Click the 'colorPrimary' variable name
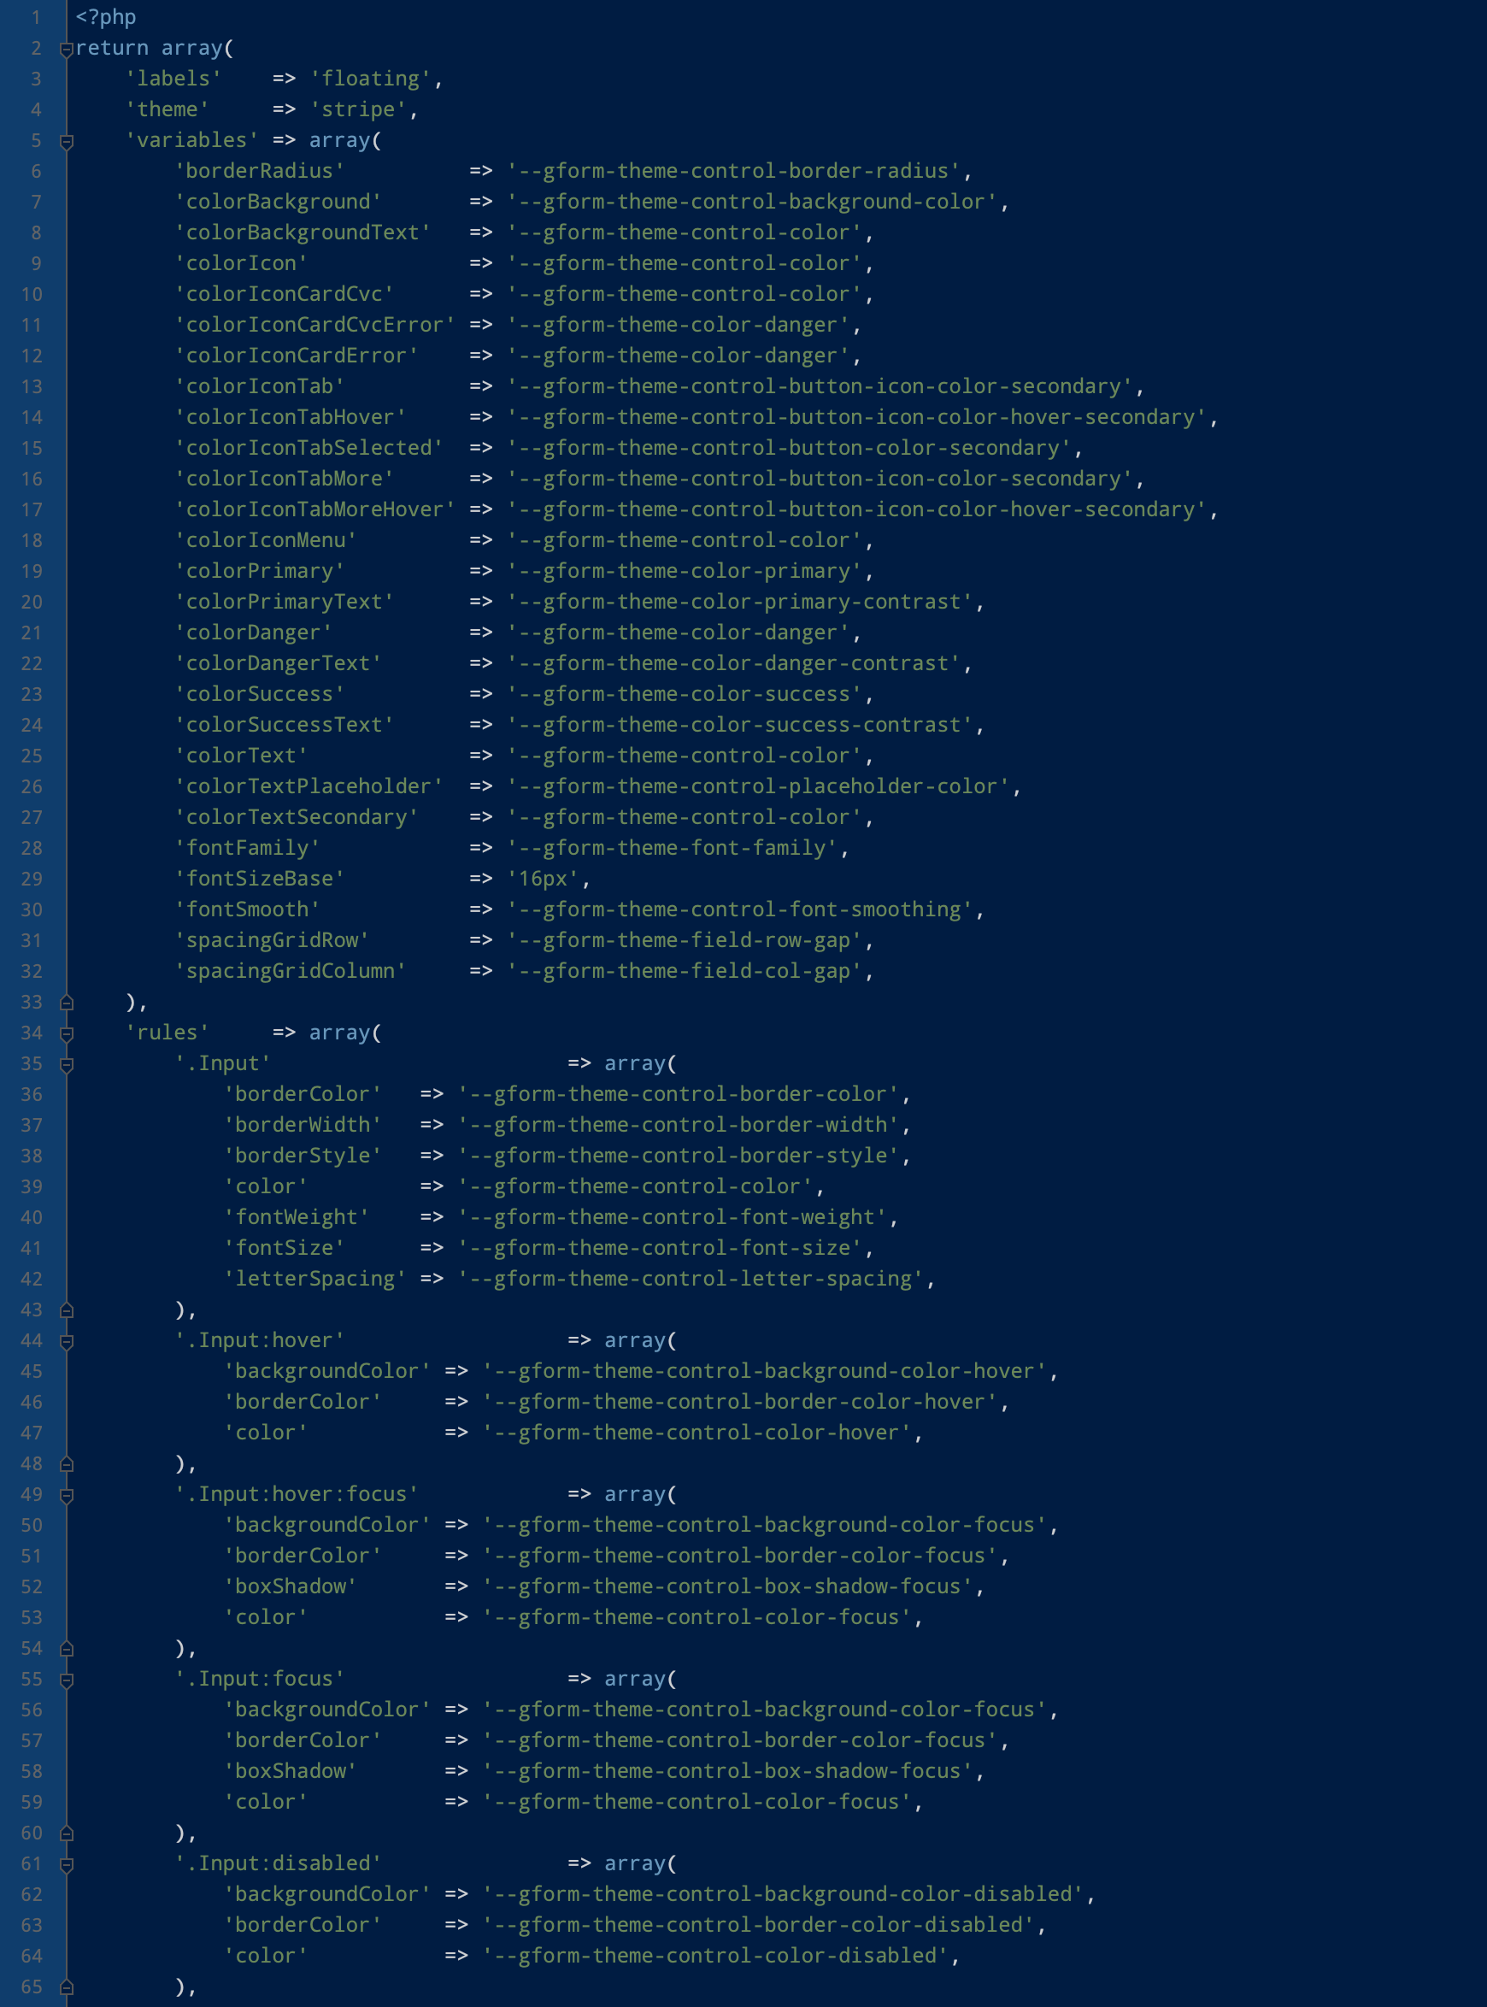Viewport: 1487px width, 2007px height. click(x=260, y=571)
